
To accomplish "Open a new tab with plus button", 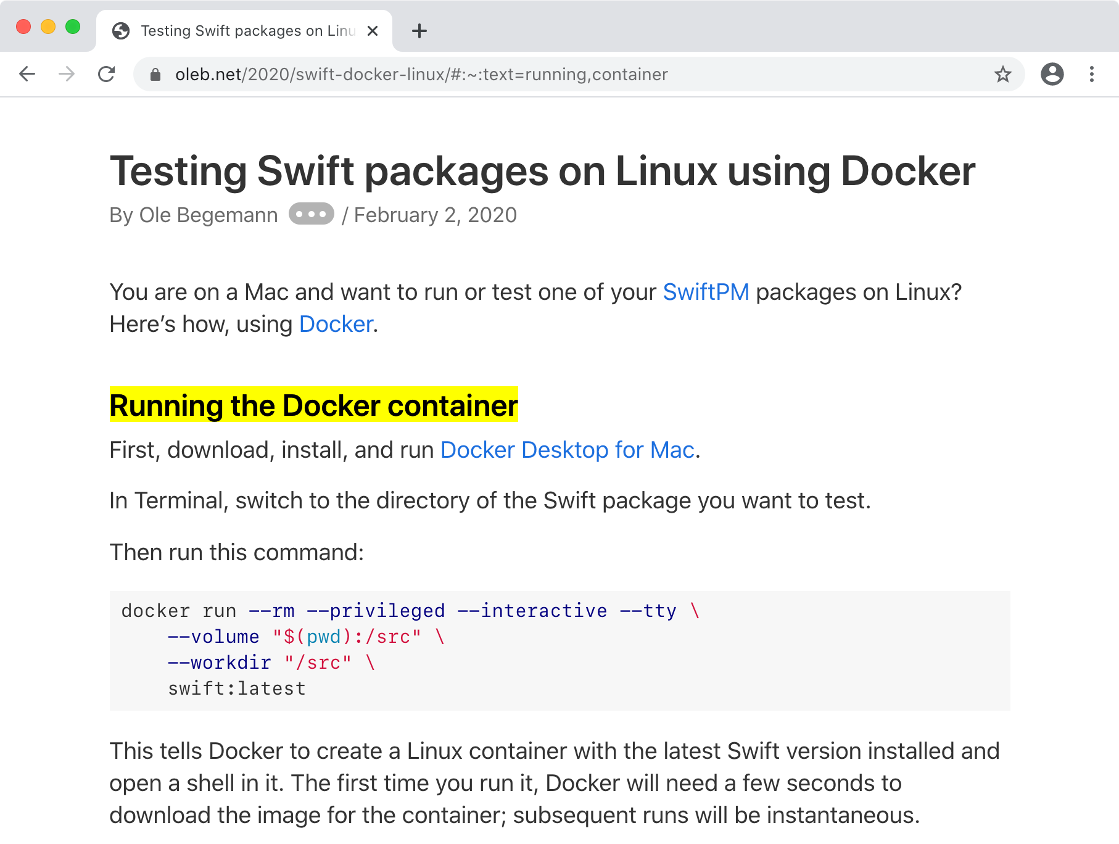I will (x=419, y=31).
